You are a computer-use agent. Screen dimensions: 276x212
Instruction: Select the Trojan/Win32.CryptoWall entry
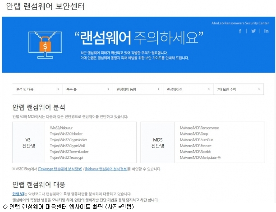(x=67, y=146)
